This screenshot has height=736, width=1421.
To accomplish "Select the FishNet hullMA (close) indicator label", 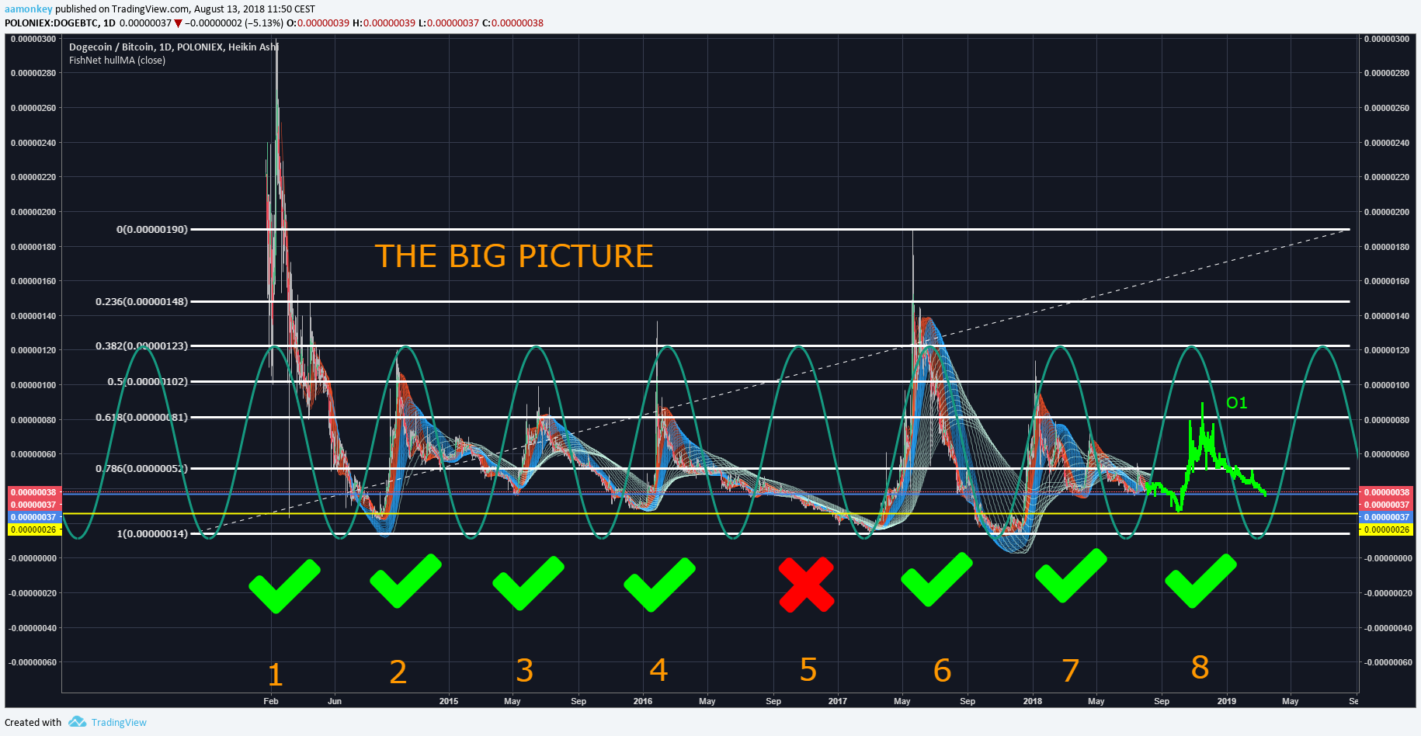I will click(x=117, y=60).
